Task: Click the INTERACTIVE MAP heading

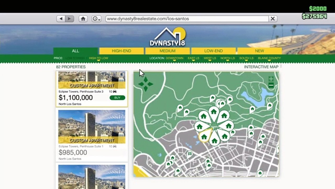Action: pyautogui.click(x=261, y=67)
